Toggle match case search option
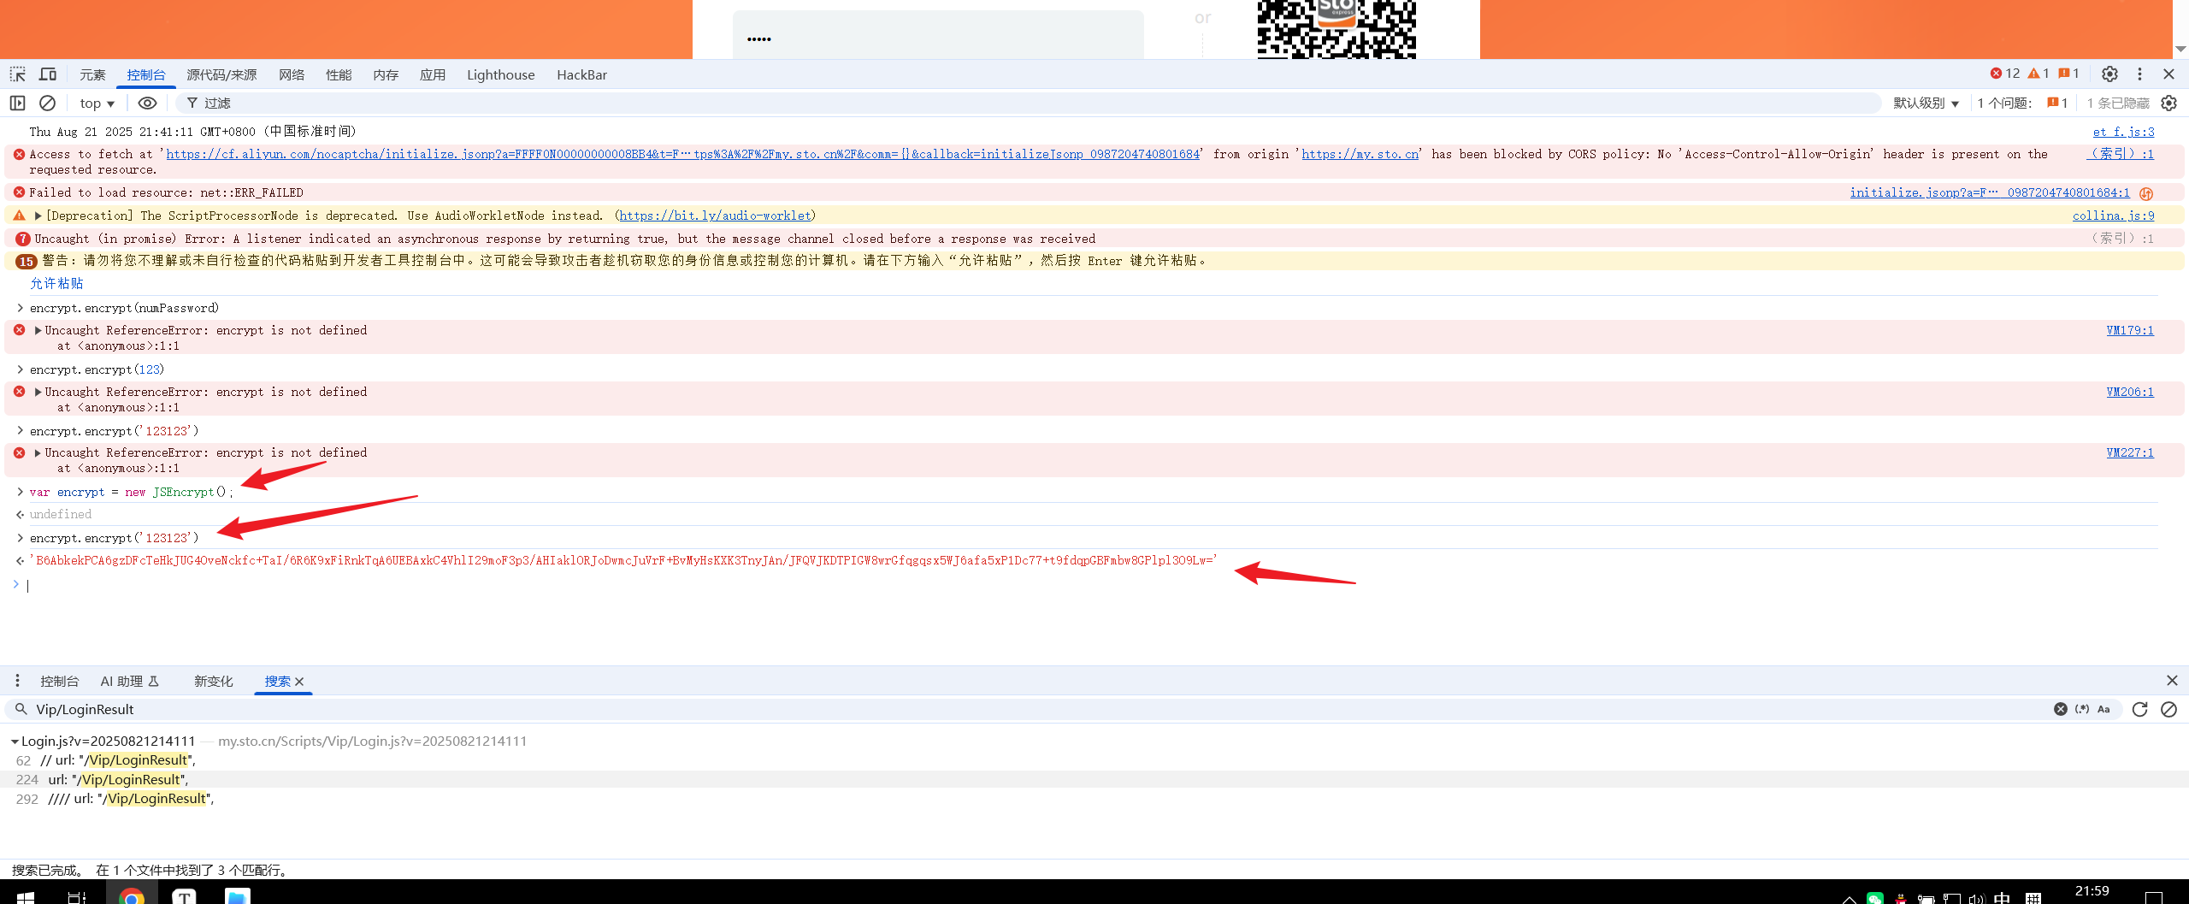 tap(2103, 709)
